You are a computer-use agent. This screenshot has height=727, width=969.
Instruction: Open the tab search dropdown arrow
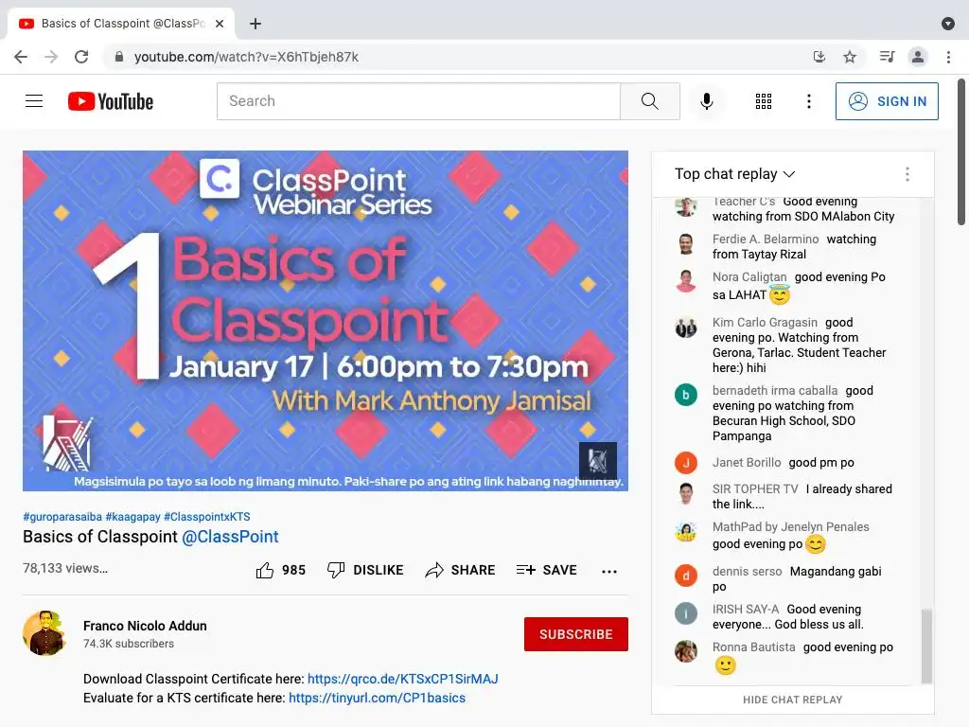[x=948, y=24]
